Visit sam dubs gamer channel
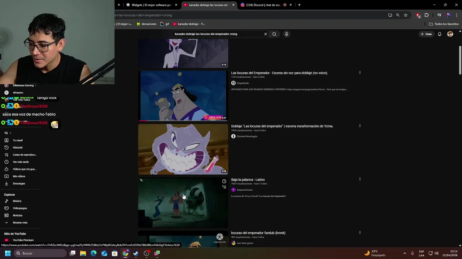 click(245, 243)
